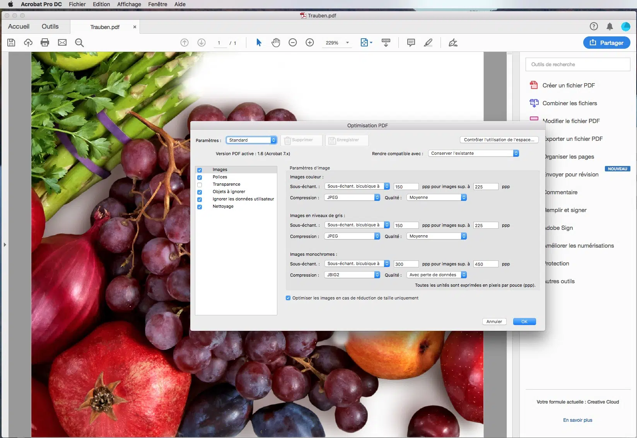
Task: Click the grayscale 225 ppp field
Action: tap(486, 225)
